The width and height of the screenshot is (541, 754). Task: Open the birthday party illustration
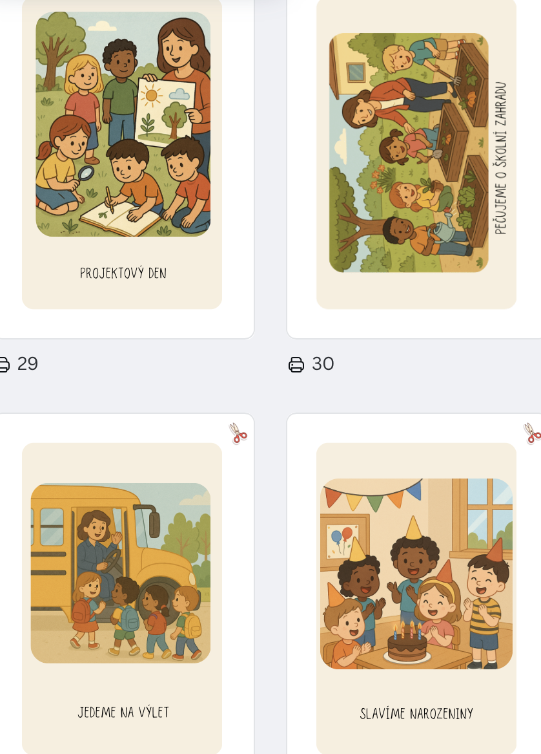[416, 574]
